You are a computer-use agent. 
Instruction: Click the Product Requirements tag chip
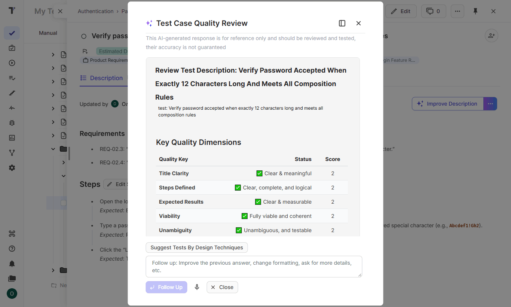click(x=105, y=60)
